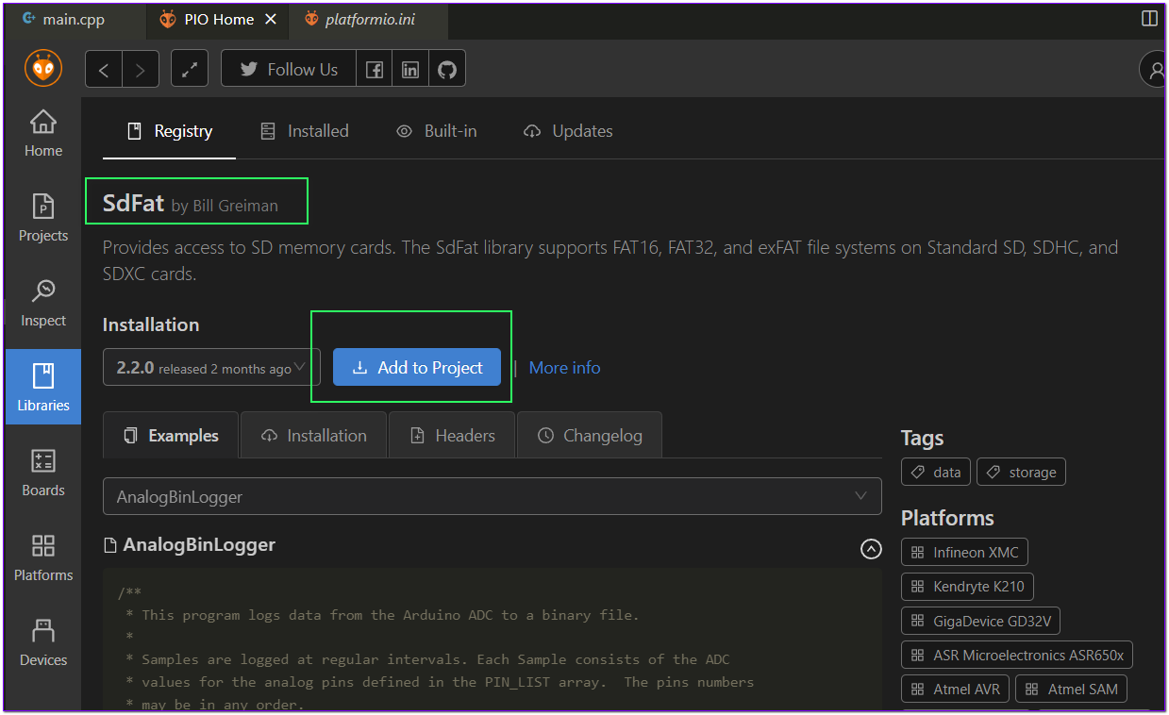Collapse the AnalogBinLogger example code

[872, 549]
